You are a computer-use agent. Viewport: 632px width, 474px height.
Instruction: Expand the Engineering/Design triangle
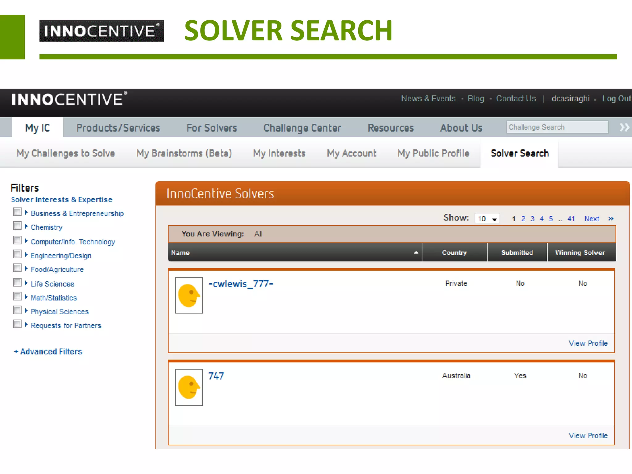pos(26,255)
